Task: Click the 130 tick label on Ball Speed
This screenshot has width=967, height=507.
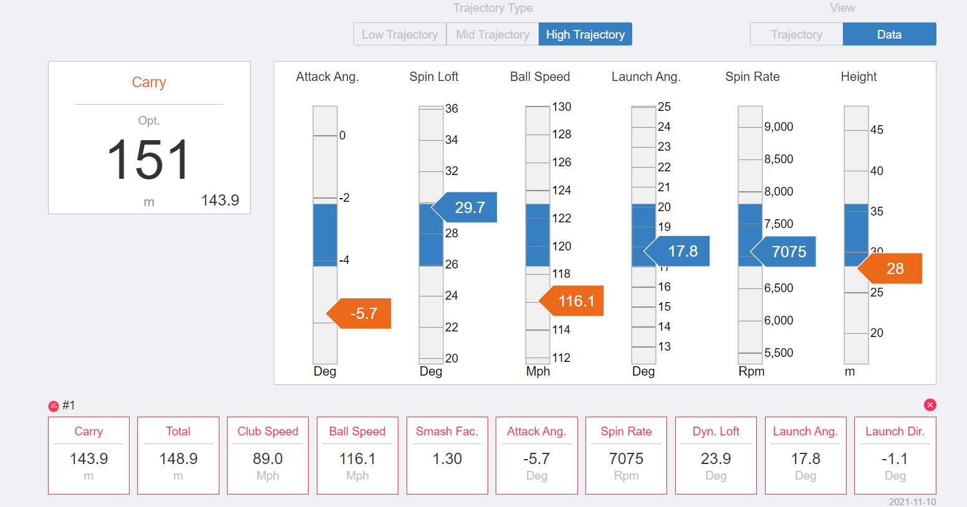Action: coord(562,107)
